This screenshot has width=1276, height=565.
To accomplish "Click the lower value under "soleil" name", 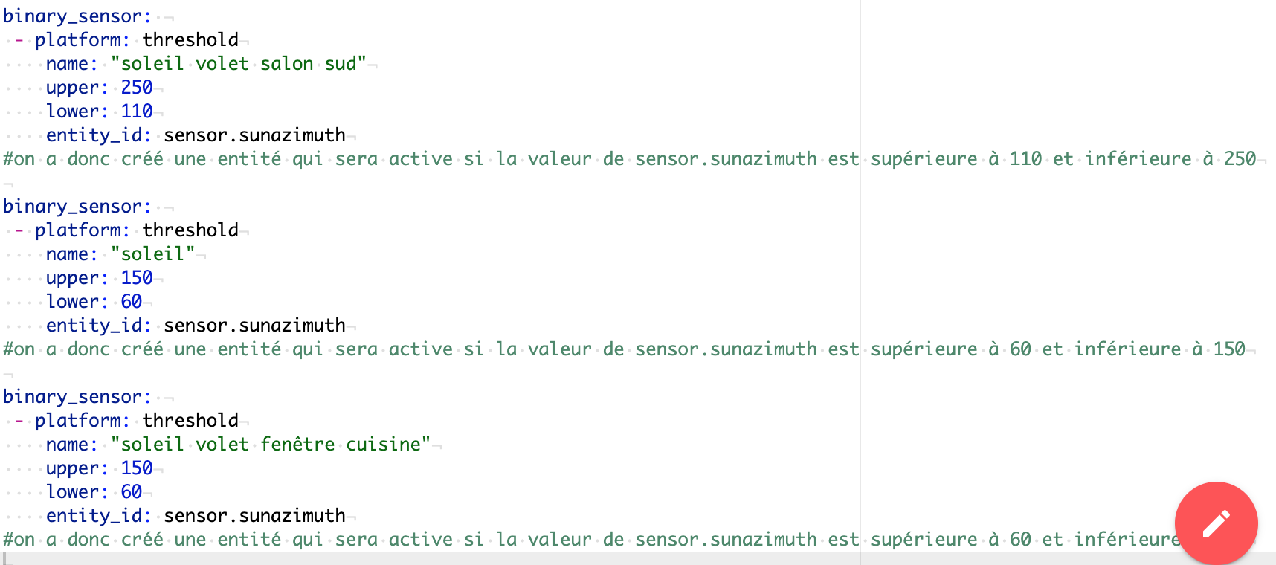I will pyautogui.click(x=132, y=302).
